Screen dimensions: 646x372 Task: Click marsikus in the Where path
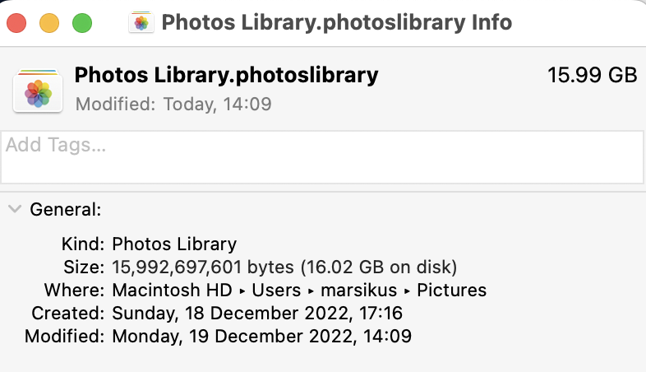click(x=356, y=291)
